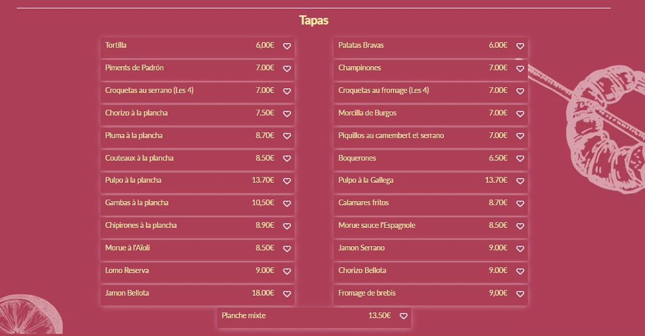
Task: Click the 18.00€ price of Jamon Bellota
Action: pos(263,293)
